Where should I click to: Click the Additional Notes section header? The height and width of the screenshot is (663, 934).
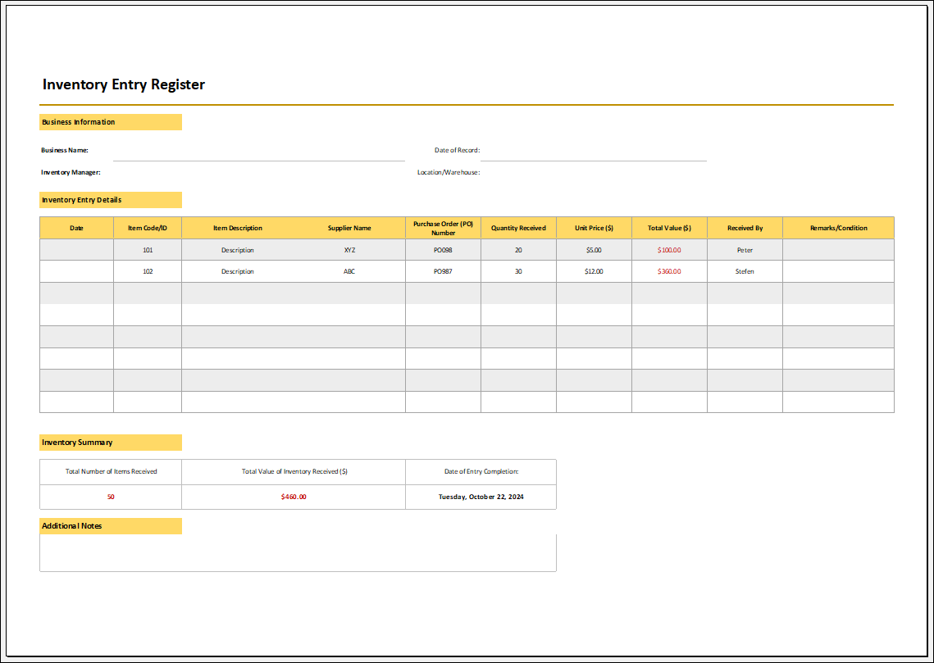111,525
